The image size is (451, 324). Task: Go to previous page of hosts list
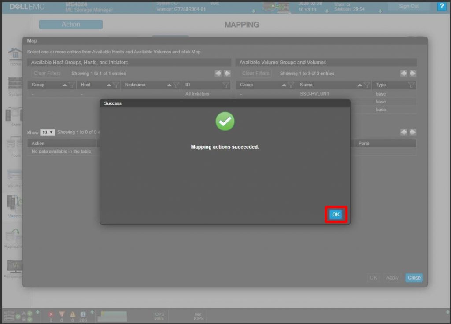coord(218,74)
